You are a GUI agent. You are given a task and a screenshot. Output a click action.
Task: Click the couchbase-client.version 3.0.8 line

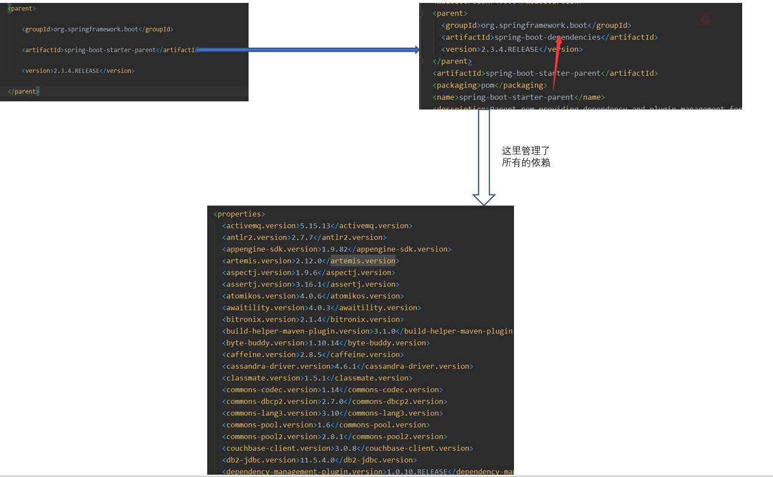coord(347,448)
